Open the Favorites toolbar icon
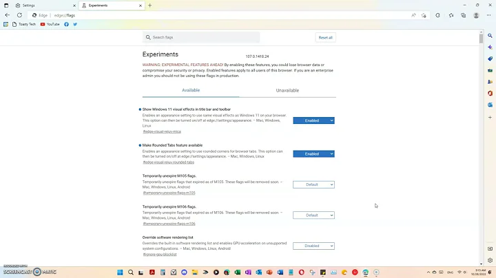The width and height of the screenshot is (496, 278). [451, 15]
